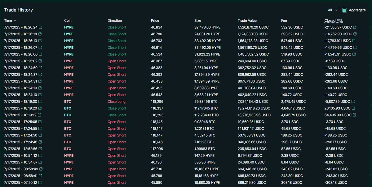Open explorer link for 17:24:55 trade time
Screen dimensions: 372x187
click(x=40, y=129)
